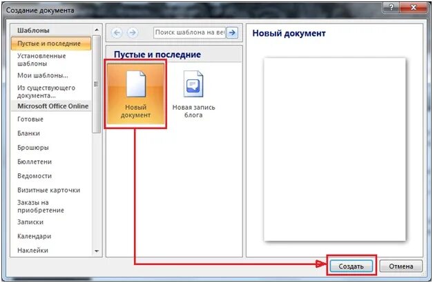Click the Создать button
Viewport: 433px width, 283px height.
coord(351,266)
